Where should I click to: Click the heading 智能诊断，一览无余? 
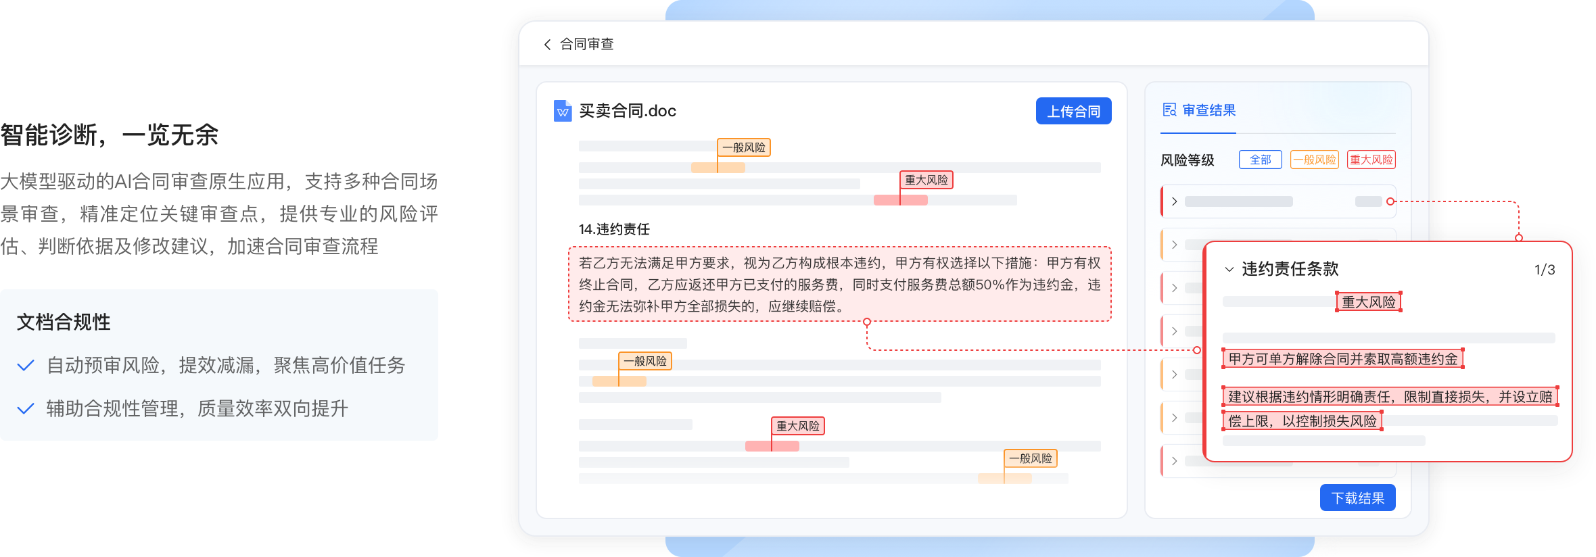tap(110, 135)
